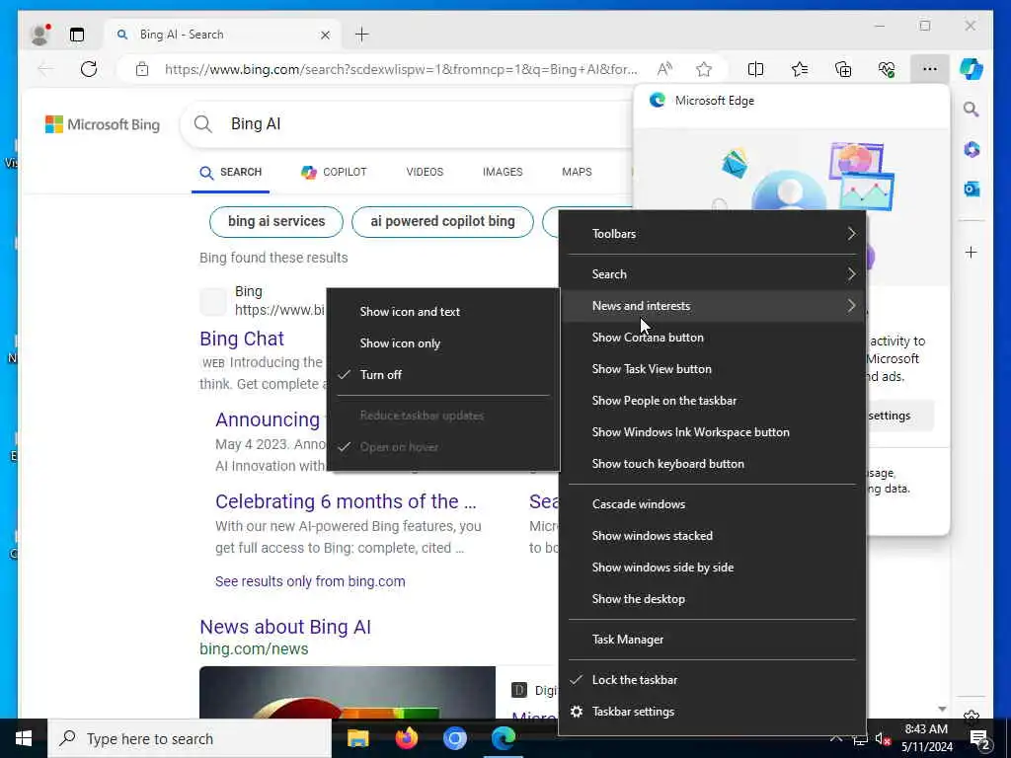Toggle 'Show Task View button'
The height and width of the screenshot is (758, 1011).
click(712, 369)
